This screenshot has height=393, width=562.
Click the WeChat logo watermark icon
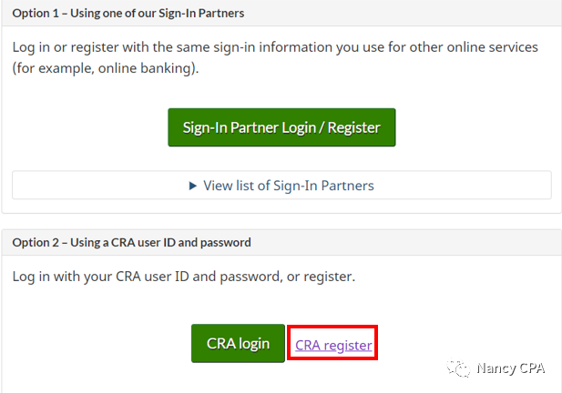tap(458, 368)
